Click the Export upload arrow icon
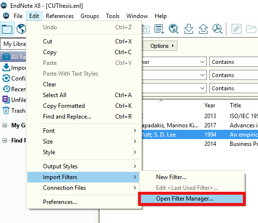Viewport: 258px width, 223px height. [x=203, y=29]
